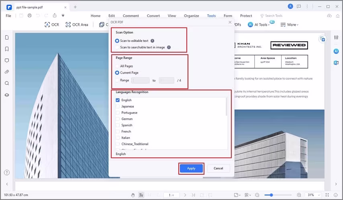
Task: Check the French language checkbox
Action: (x=118, y=131)
